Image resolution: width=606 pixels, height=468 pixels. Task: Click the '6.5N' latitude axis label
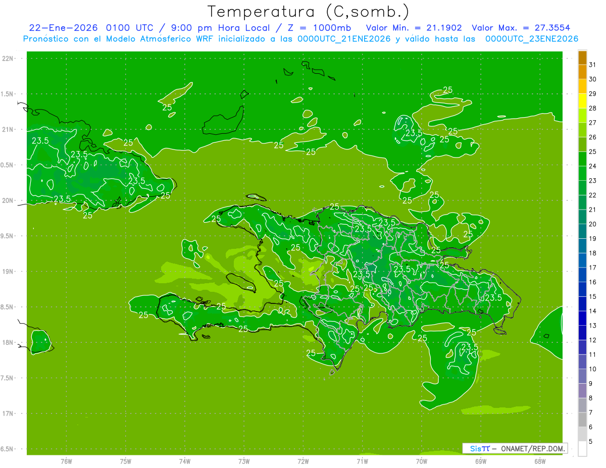point(7,449)
